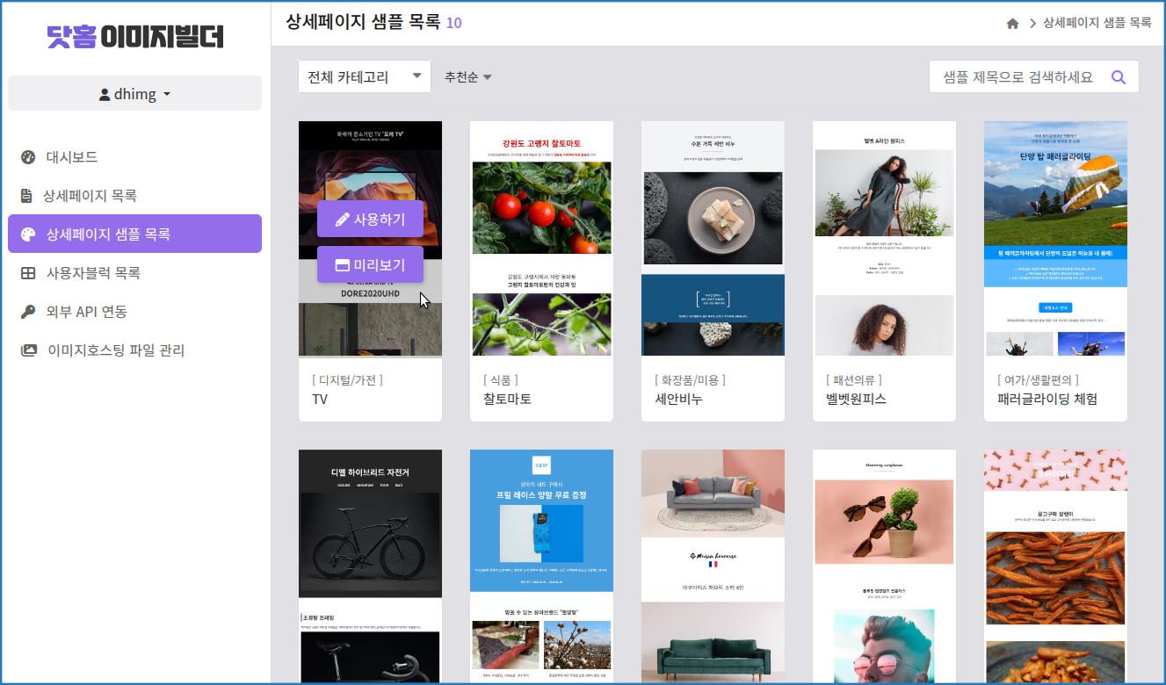Select the 이미지호스팅 파일 관리 image icon

coord(30,350)
